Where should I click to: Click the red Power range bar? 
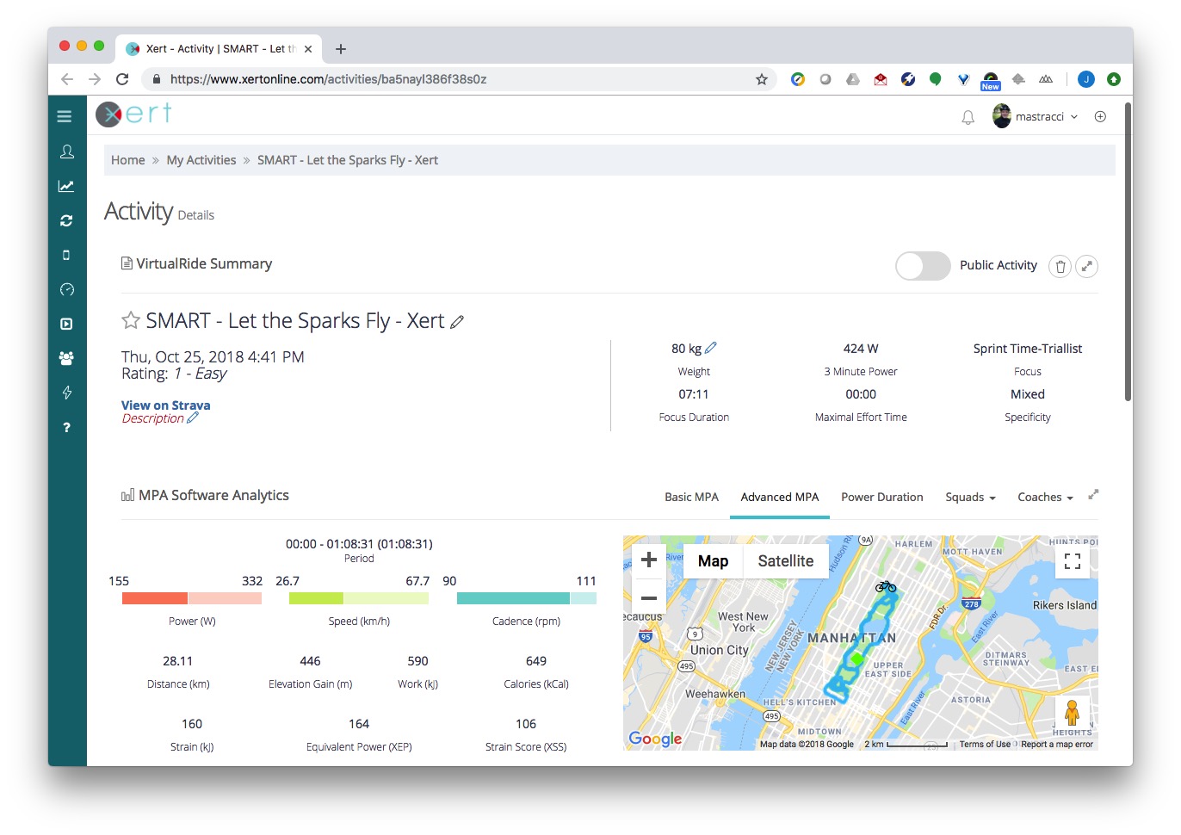tap(155, 598)
